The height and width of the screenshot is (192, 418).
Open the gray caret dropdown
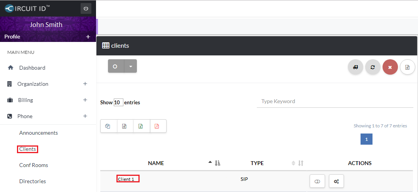[130, 66]
